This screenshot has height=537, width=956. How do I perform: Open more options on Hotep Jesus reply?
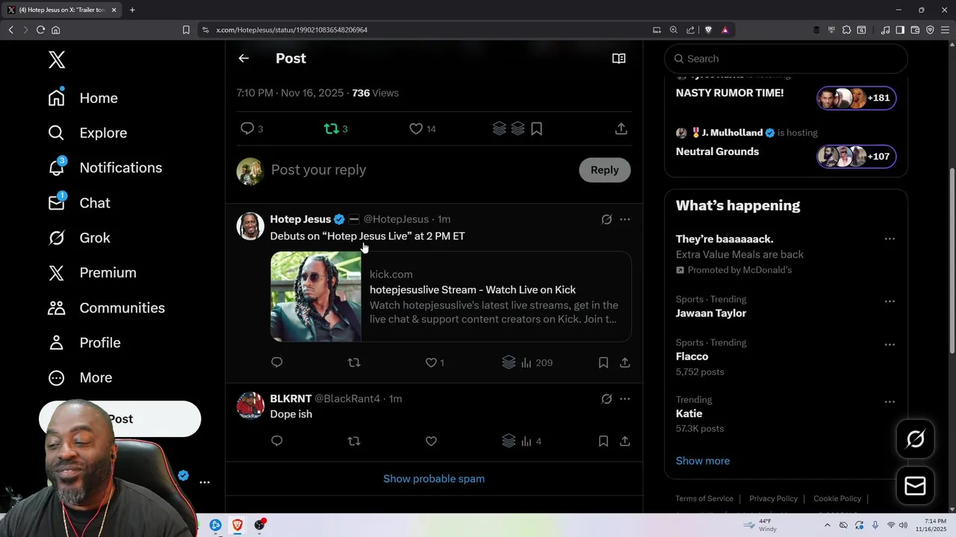click(624, 219)
